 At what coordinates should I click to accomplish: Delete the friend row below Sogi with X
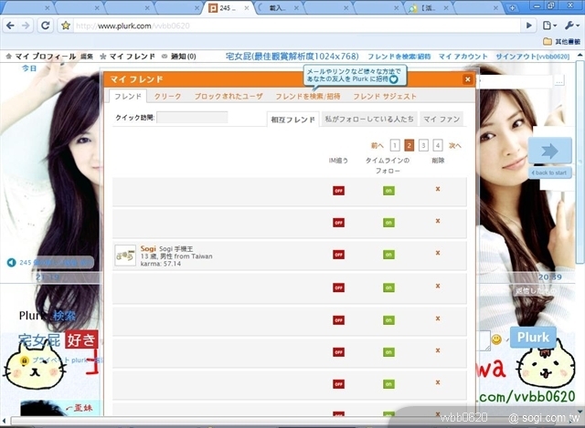(x=438, y=286)
